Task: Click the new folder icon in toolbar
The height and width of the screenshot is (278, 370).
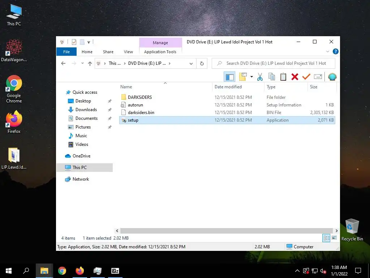Action: click(243, 77)
